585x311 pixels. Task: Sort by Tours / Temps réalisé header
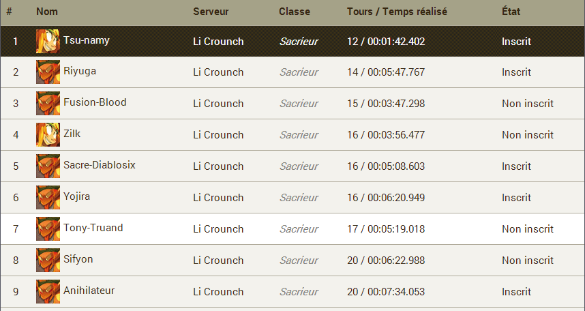click(397, 12)
